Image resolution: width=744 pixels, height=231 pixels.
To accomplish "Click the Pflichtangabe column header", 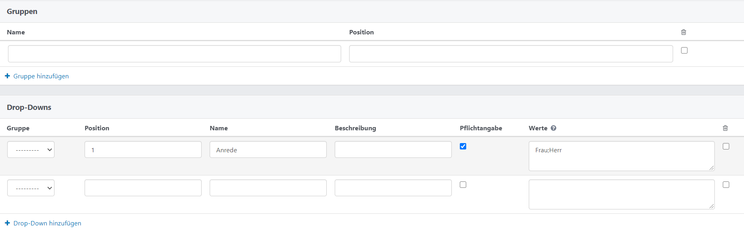I will tap(481, 128).
